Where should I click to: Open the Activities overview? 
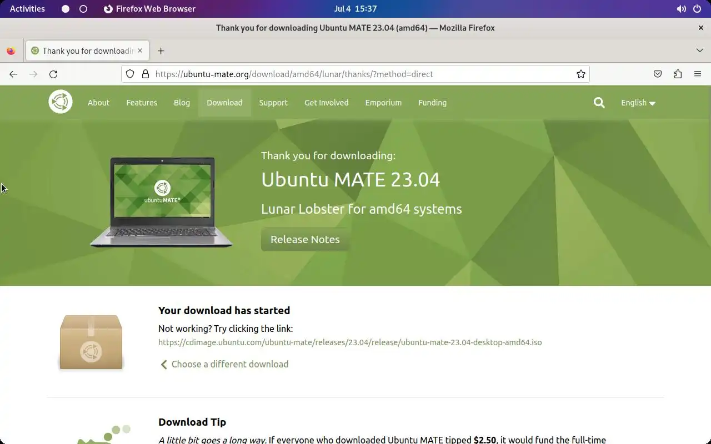point(27,9)
